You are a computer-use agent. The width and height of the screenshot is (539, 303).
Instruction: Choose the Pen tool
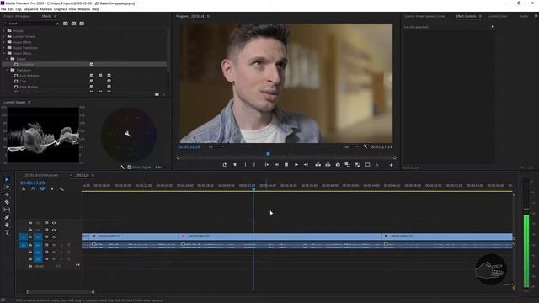coord(7,217)
